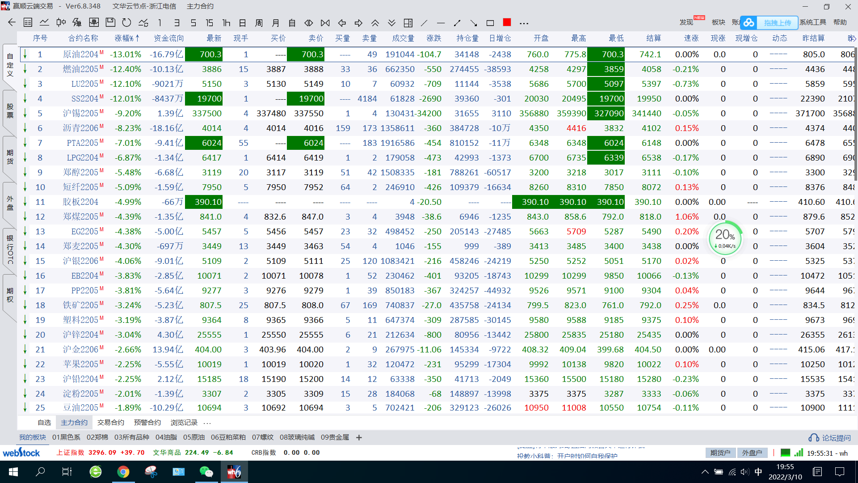
Task: Select the arrow drawing tool
Action: pos(474,22)
